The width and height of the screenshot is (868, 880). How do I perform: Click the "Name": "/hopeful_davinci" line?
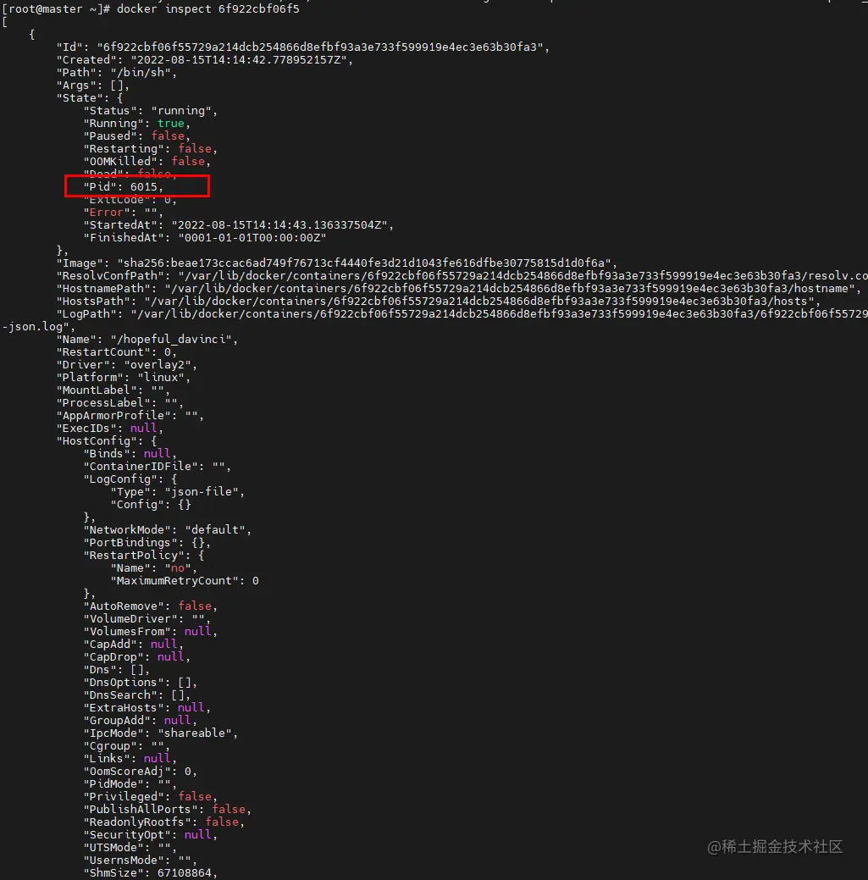(x=147, y=340)
